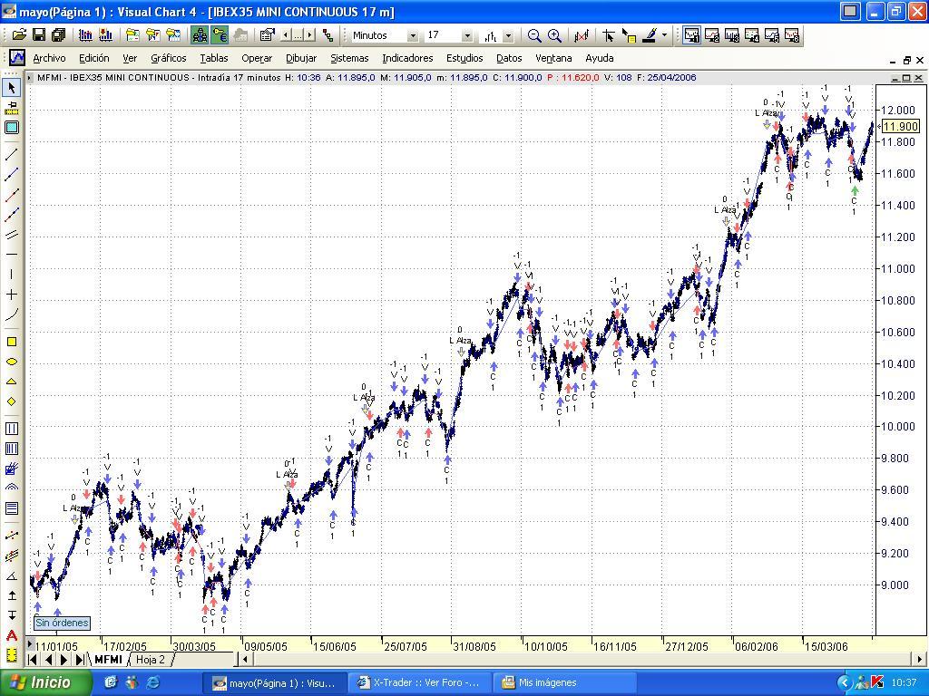Open the Minutos time unit dropdown
Screen dimensions: 929x696
(x=413, y=36)
